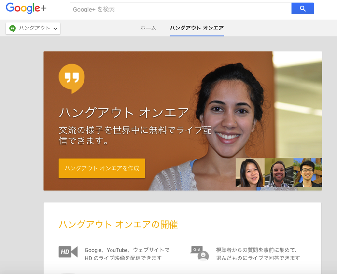The image size is (337, 274).
Task: Click the HD video camera icon
Action: (x=68, y=252)
